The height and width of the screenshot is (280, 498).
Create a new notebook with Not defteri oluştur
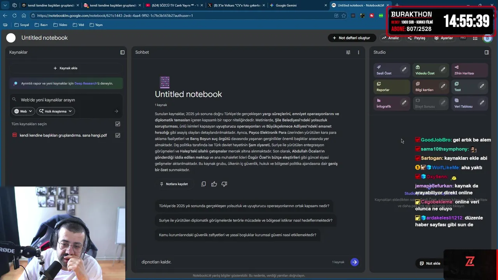point(351,38)
